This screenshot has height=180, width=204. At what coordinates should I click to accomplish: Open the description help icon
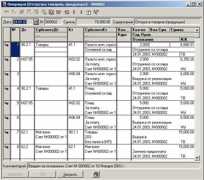89,12
